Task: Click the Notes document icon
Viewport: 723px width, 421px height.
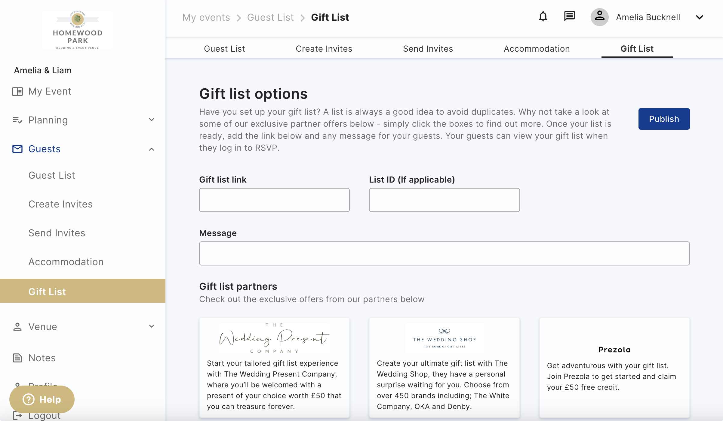Action: coord(17,358)
